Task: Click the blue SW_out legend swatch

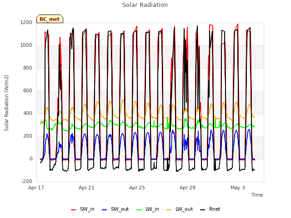Action: coord(105,210)
